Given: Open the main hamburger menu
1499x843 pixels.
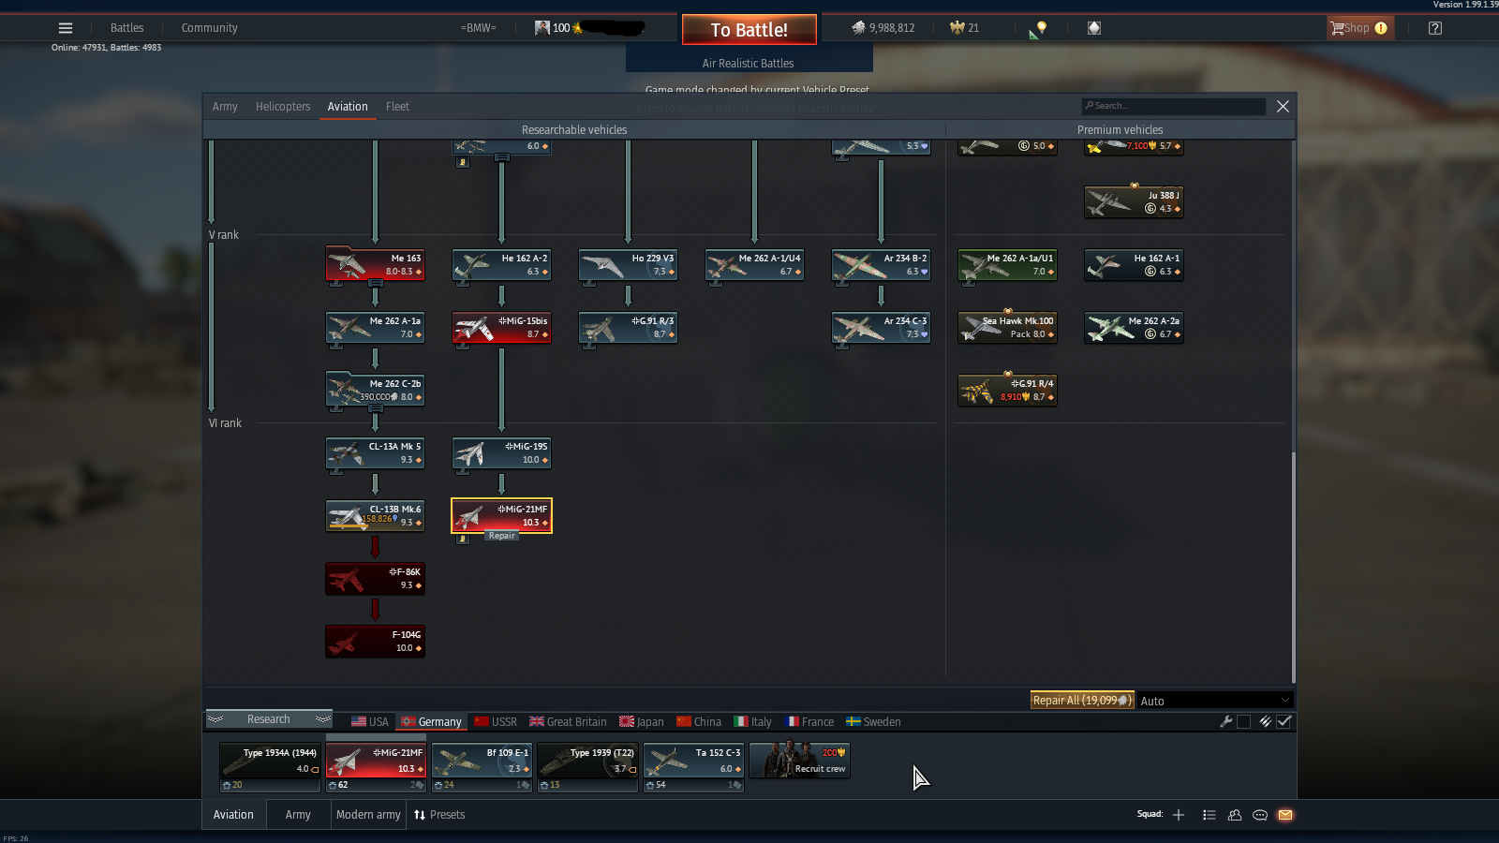Looking at the screenshot, I should 66,28.
